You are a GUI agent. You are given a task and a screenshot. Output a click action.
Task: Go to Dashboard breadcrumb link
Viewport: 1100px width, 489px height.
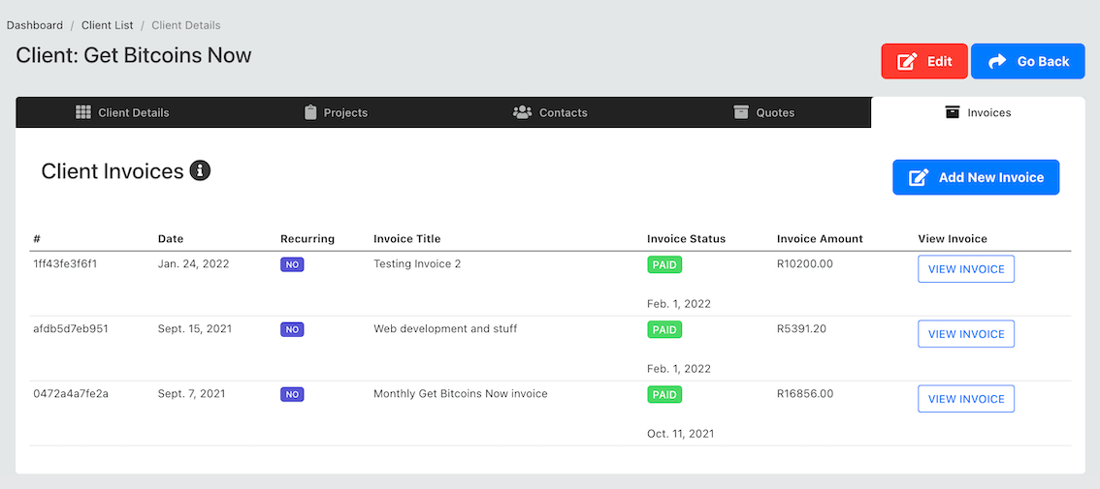[35, 25]
